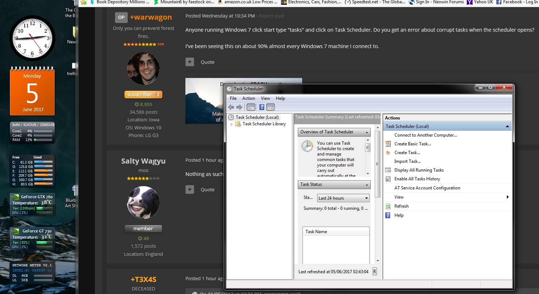Hide the action pane using its toolbar icon
The width and height of the screenshot is (539, 294).
[270, 107]
